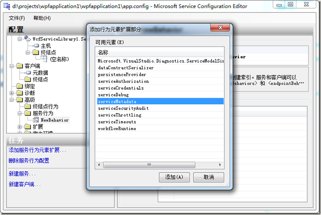Minimize the Service Configuration Editor window
This screenshot has width=321, height=215.
coord(279,5)
